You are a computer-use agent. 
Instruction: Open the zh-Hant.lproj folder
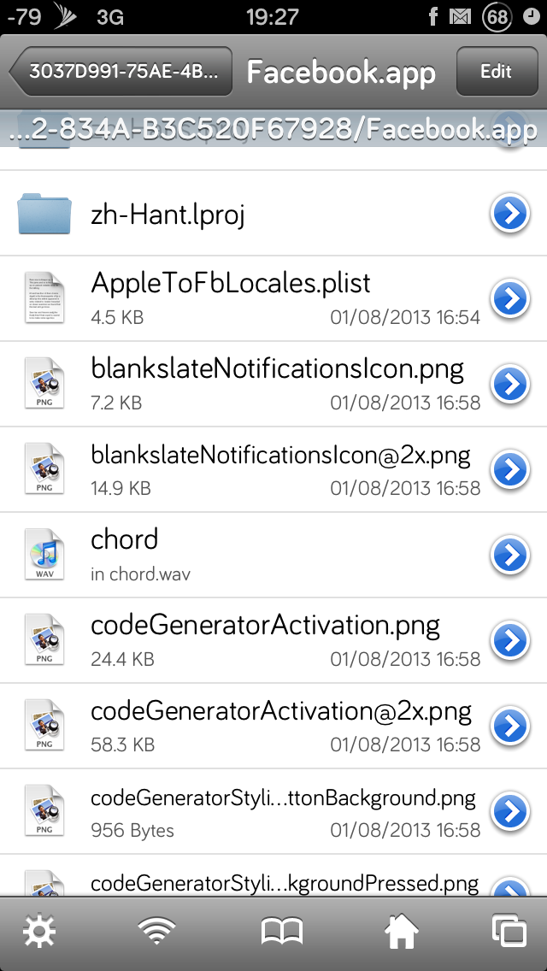click(x=273, y=213)
